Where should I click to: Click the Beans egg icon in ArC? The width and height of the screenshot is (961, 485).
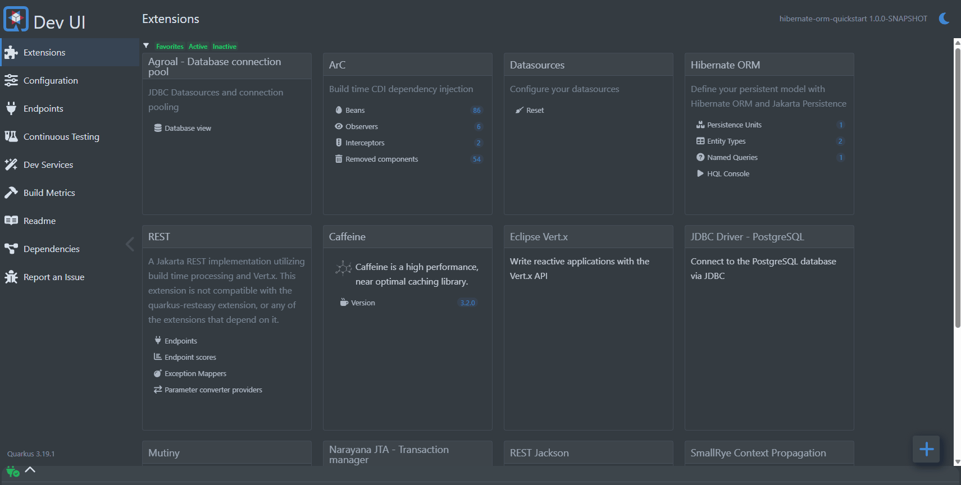click(x=339, y=110)
